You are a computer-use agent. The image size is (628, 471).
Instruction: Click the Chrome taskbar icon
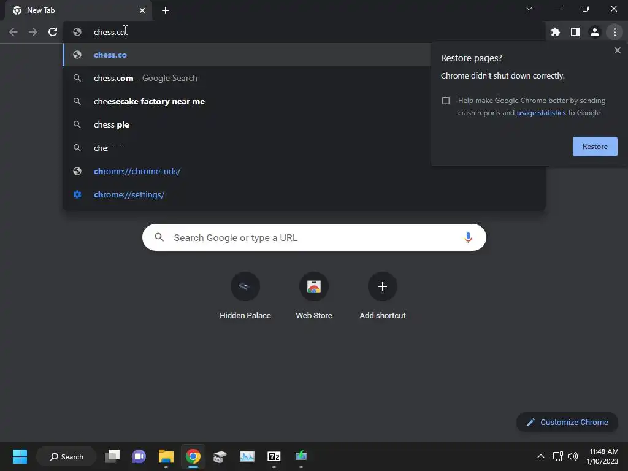tap(193, 456)
